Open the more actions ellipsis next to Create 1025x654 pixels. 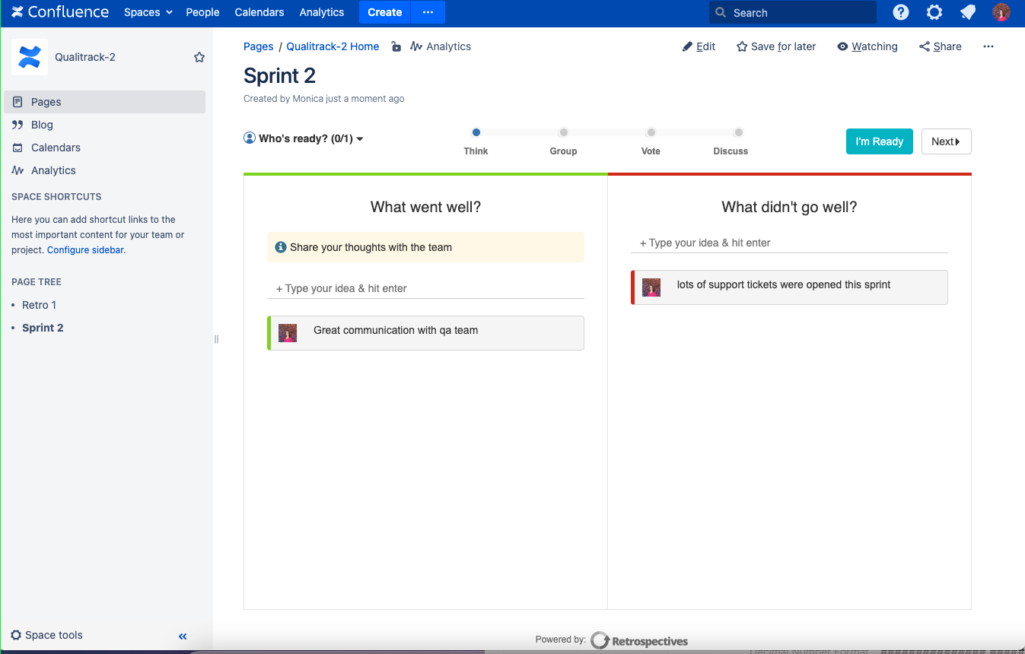428,12
